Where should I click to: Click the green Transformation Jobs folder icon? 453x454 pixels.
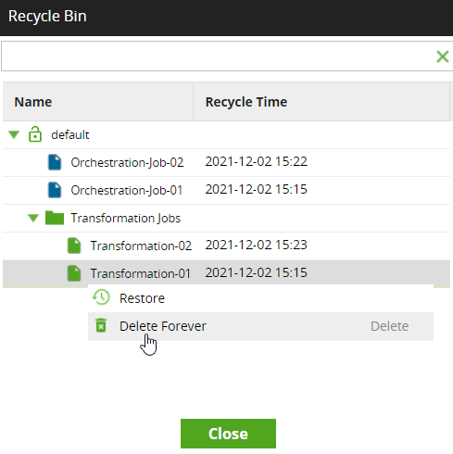pos(55,218)
